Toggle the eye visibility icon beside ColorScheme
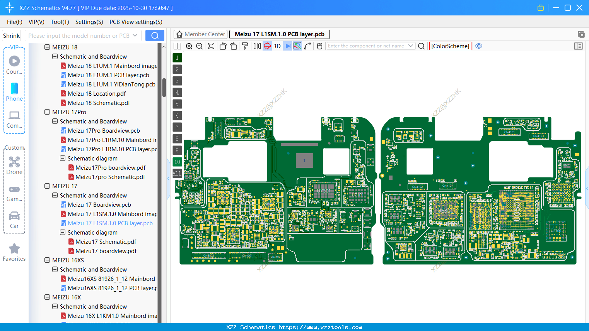The image size is (589, 331). (479, 46)
